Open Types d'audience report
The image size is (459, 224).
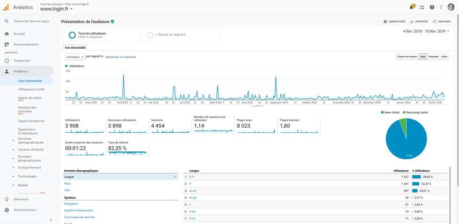point(31,121)
